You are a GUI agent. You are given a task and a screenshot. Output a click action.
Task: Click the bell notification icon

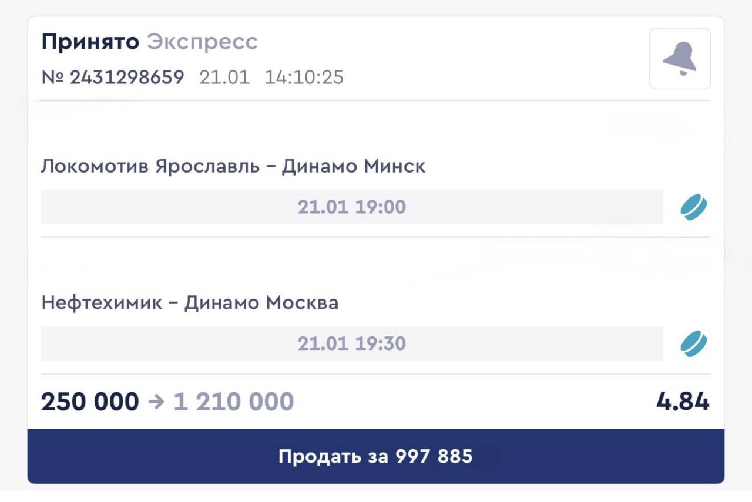[680, 59]
